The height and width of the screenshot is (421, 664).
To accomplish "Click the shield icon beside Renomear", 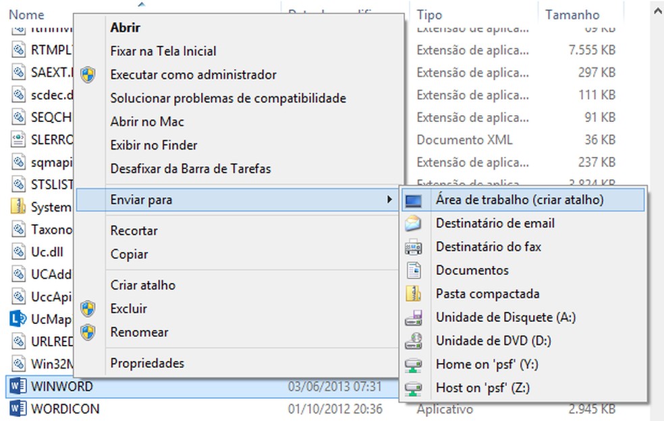I will tap(88, 332).
